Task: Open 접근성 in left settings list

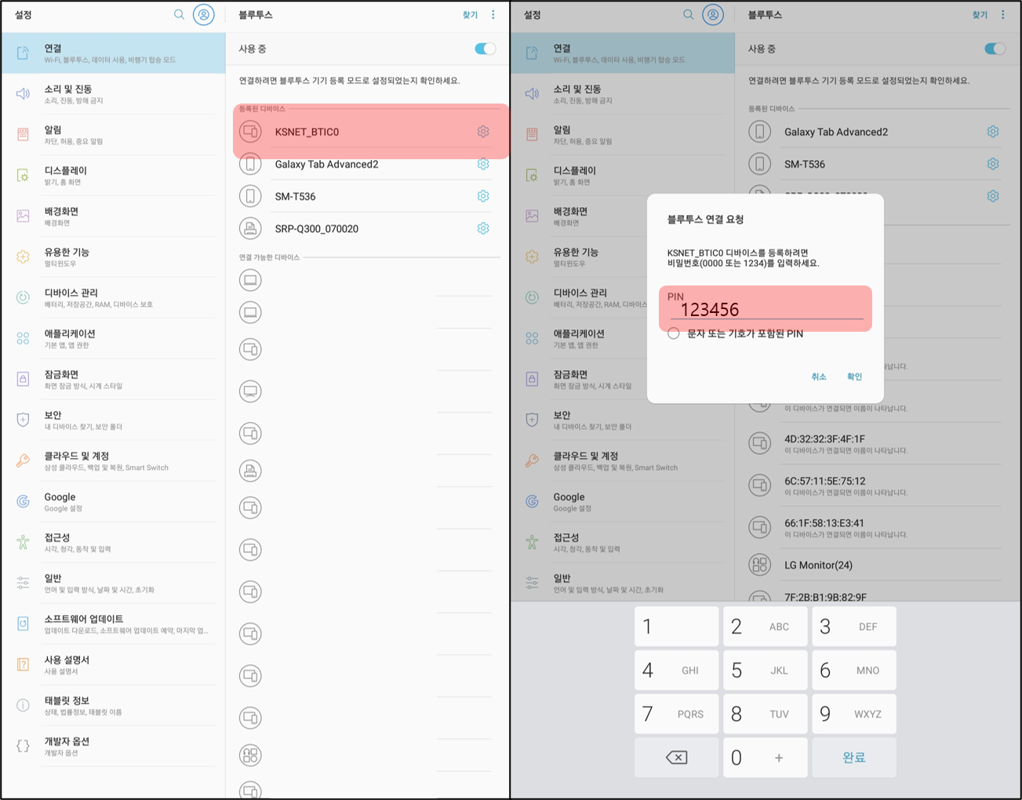Action: (x=113, y=543)
